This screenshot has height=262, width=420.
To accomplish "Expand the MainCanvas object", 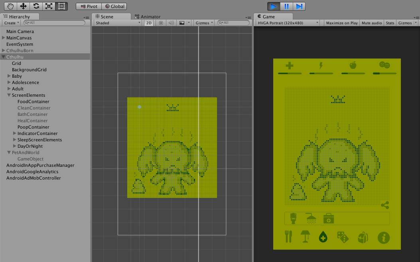I will point(4,38).
